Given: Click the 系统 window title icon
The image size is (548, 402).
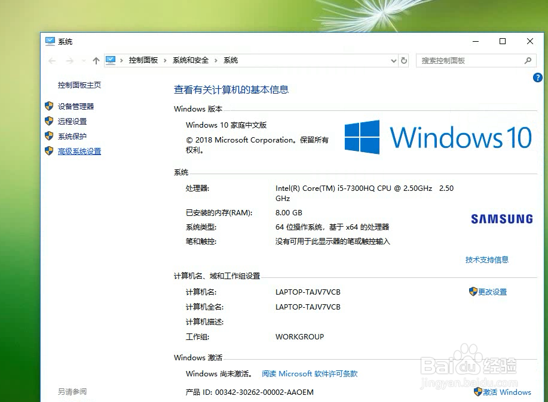Looking at the screenshot, I should tap(50, 42).
